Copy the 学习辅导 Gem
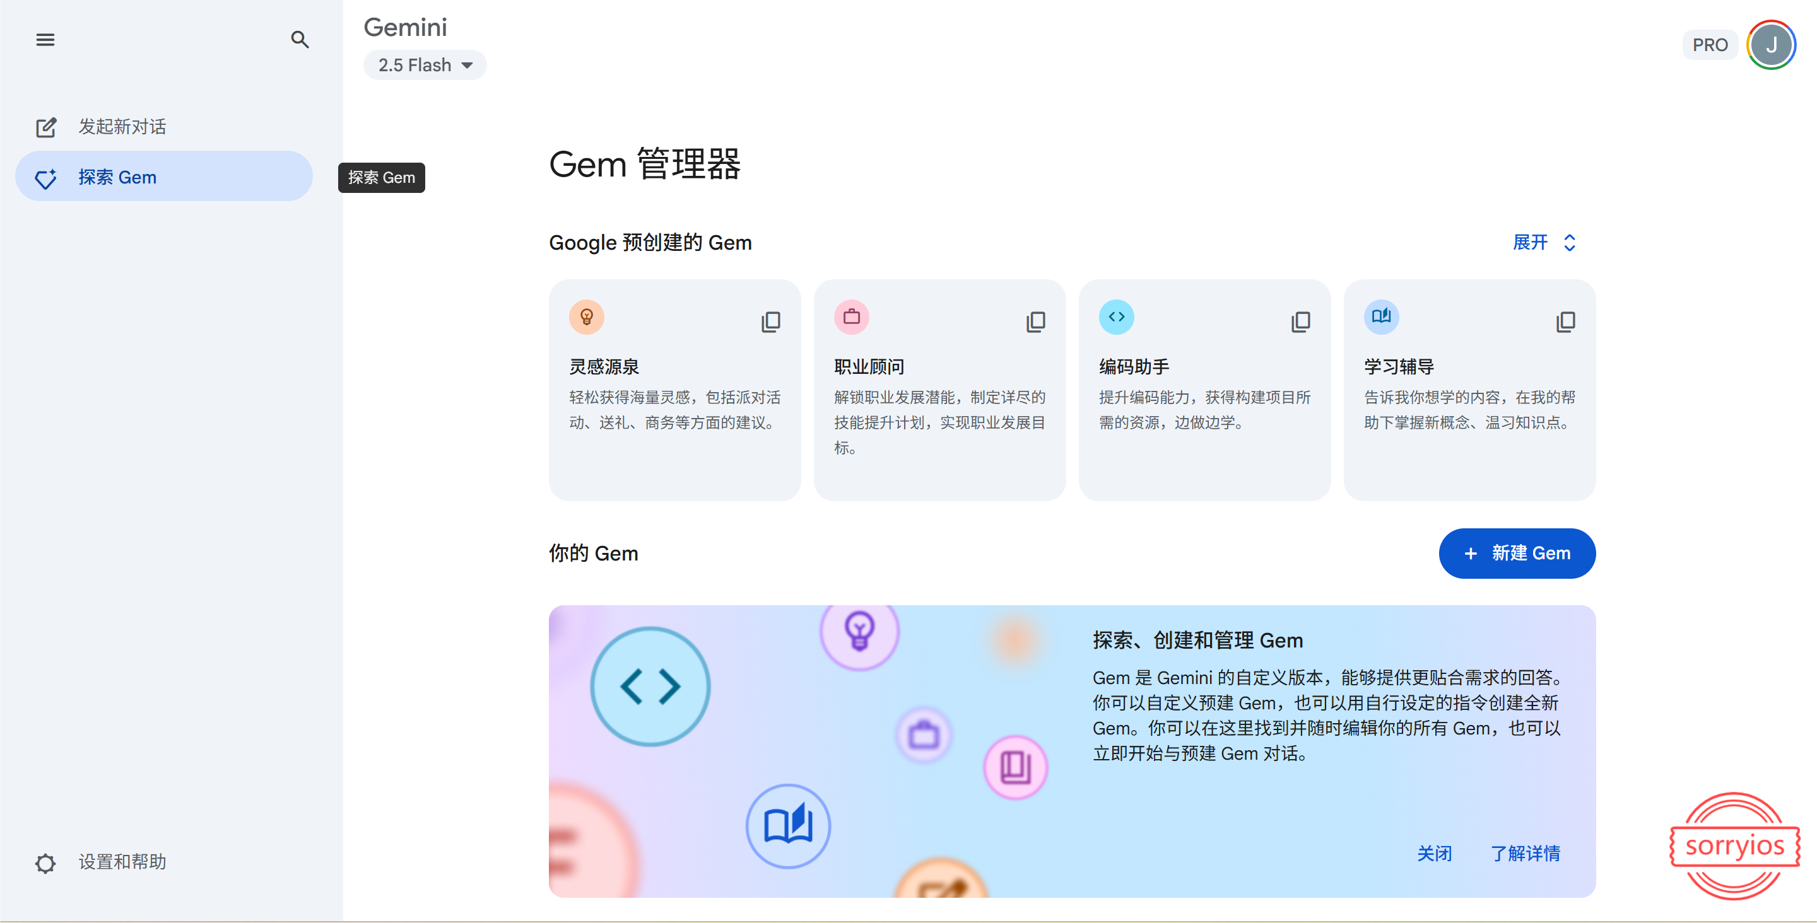Screen dimensions: 1817x923 click(1565, 322)
